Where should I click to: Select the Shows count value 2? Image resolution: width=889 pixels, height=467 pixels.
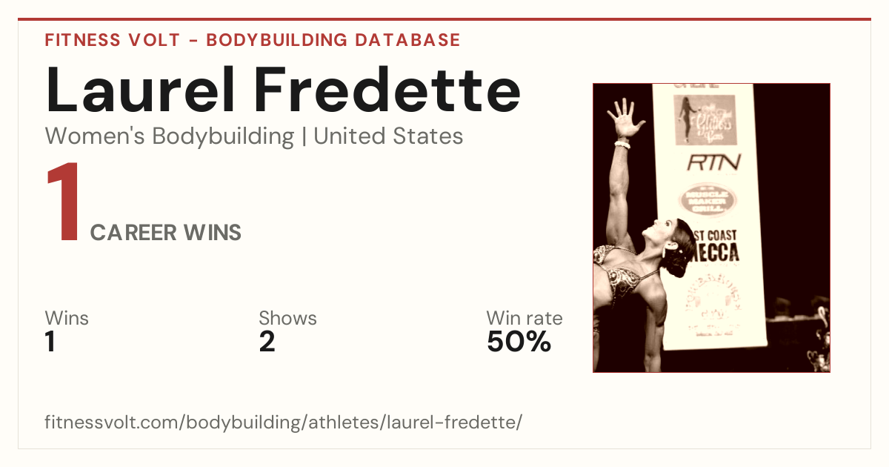pos(267,342)
